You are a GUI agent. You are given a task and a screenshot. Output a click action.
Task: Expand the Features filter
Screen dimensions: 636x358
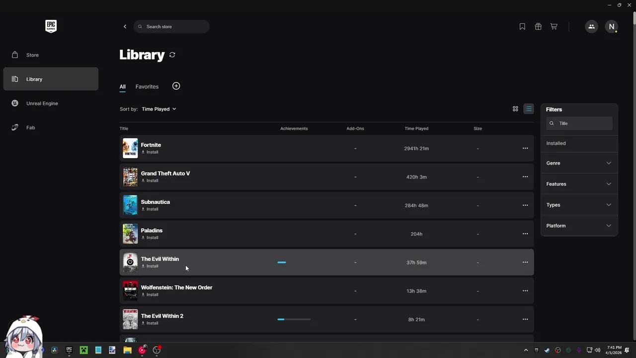[x=579, y=184]
